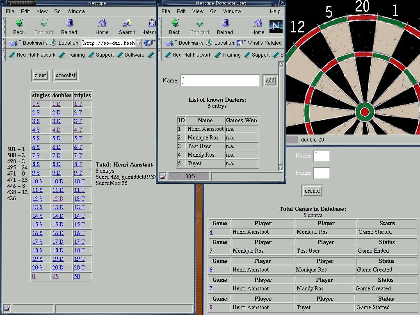420x315 pixels.
Task: Open game 4 link in games table
Action: tap(211, 232)
